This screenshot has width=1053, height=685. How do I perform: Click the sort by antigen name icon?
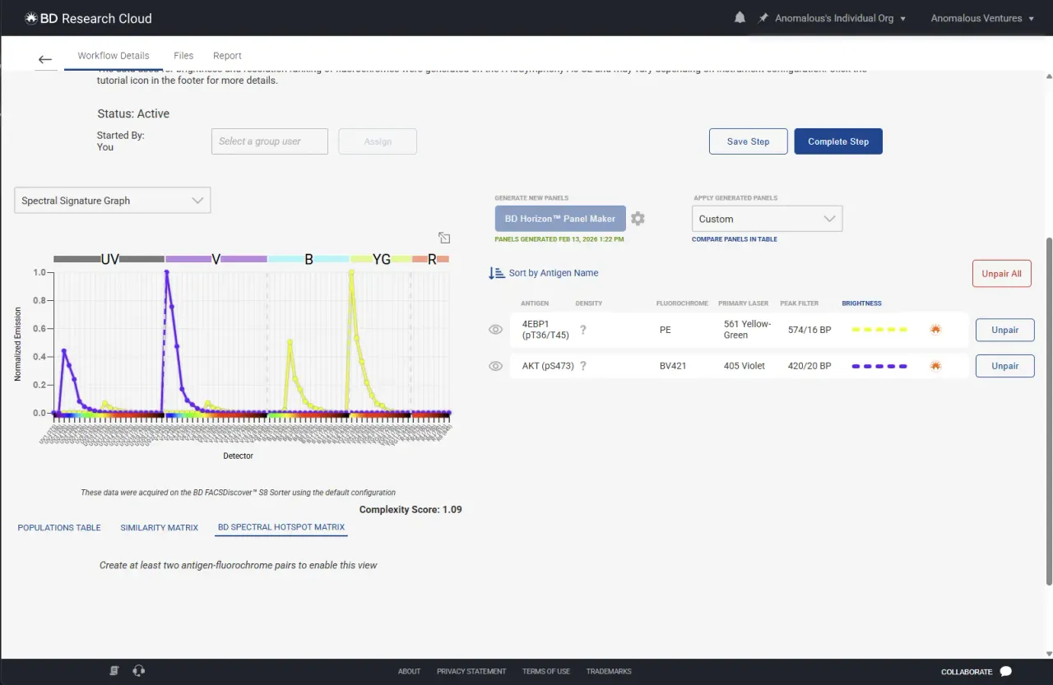pos(497,273)
